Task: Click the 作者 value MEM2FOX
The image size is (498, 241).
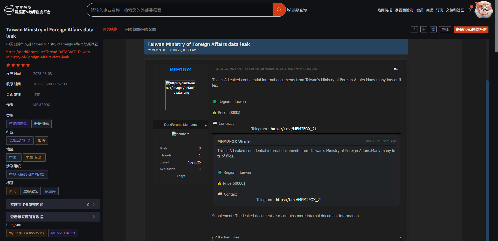Action: [41, 105]
